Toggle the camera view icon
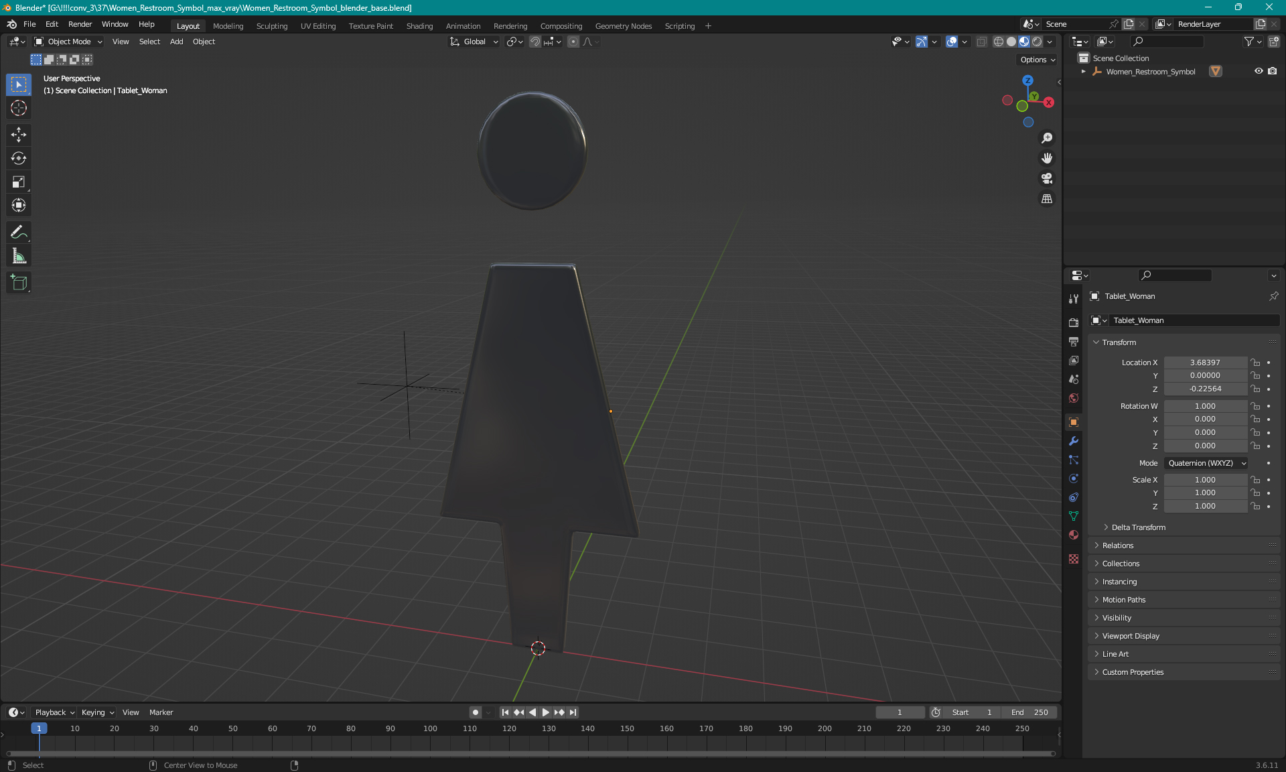Image resolution: width=1286 pixels, height=772 pixels. (1047, 178)
